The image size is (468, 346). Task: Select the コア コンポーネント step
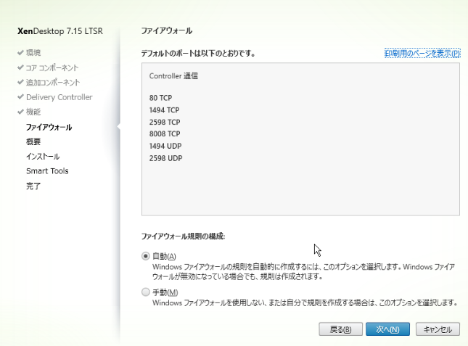point(52,67)
